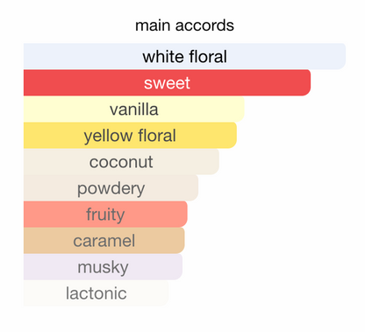Click the word 'sweet' label text
Screen dimensions: 365x332
(x=167, y=83)
